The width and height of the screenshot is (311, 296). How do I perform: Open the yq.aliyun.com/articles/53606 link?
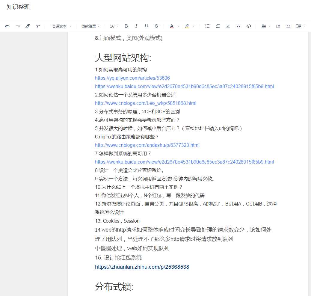coord(132,78)
